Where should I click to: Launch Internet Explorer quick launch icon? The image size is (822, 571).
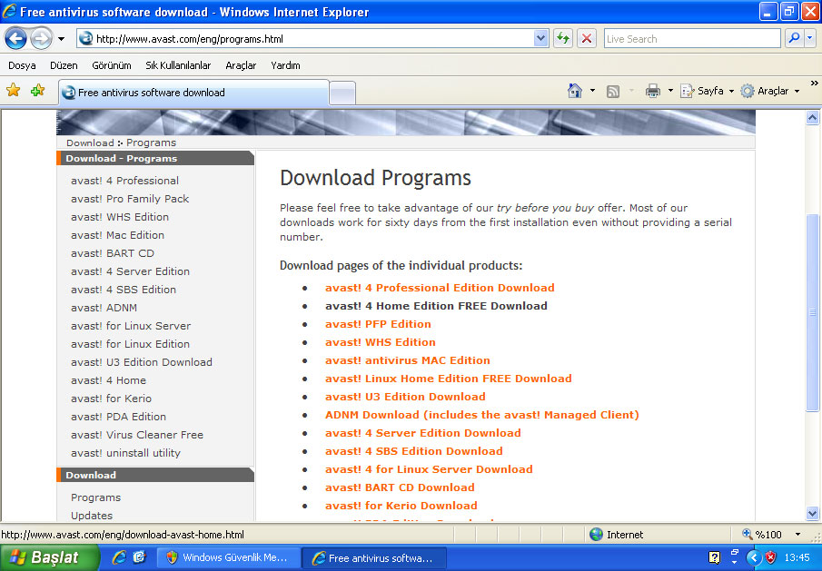[x=119, y=557]
